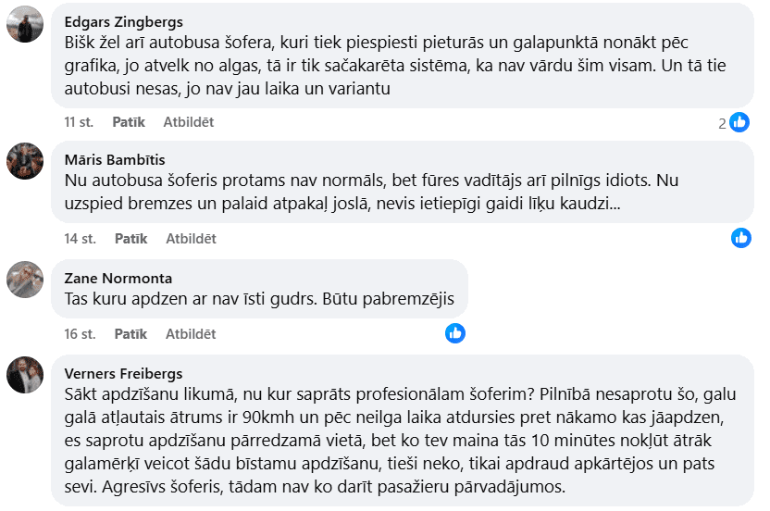Open Zane Normonta name link
This screenshot has height=511, width=770.
click(x=118, y=278)
